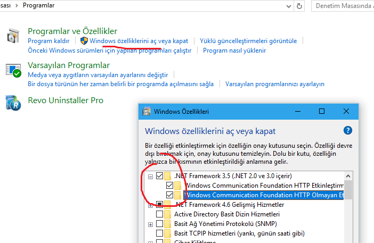Open Medya veya aygıtların varsayılan ayarlarını değiştir
374x243 pixels.
click(98, 75)
